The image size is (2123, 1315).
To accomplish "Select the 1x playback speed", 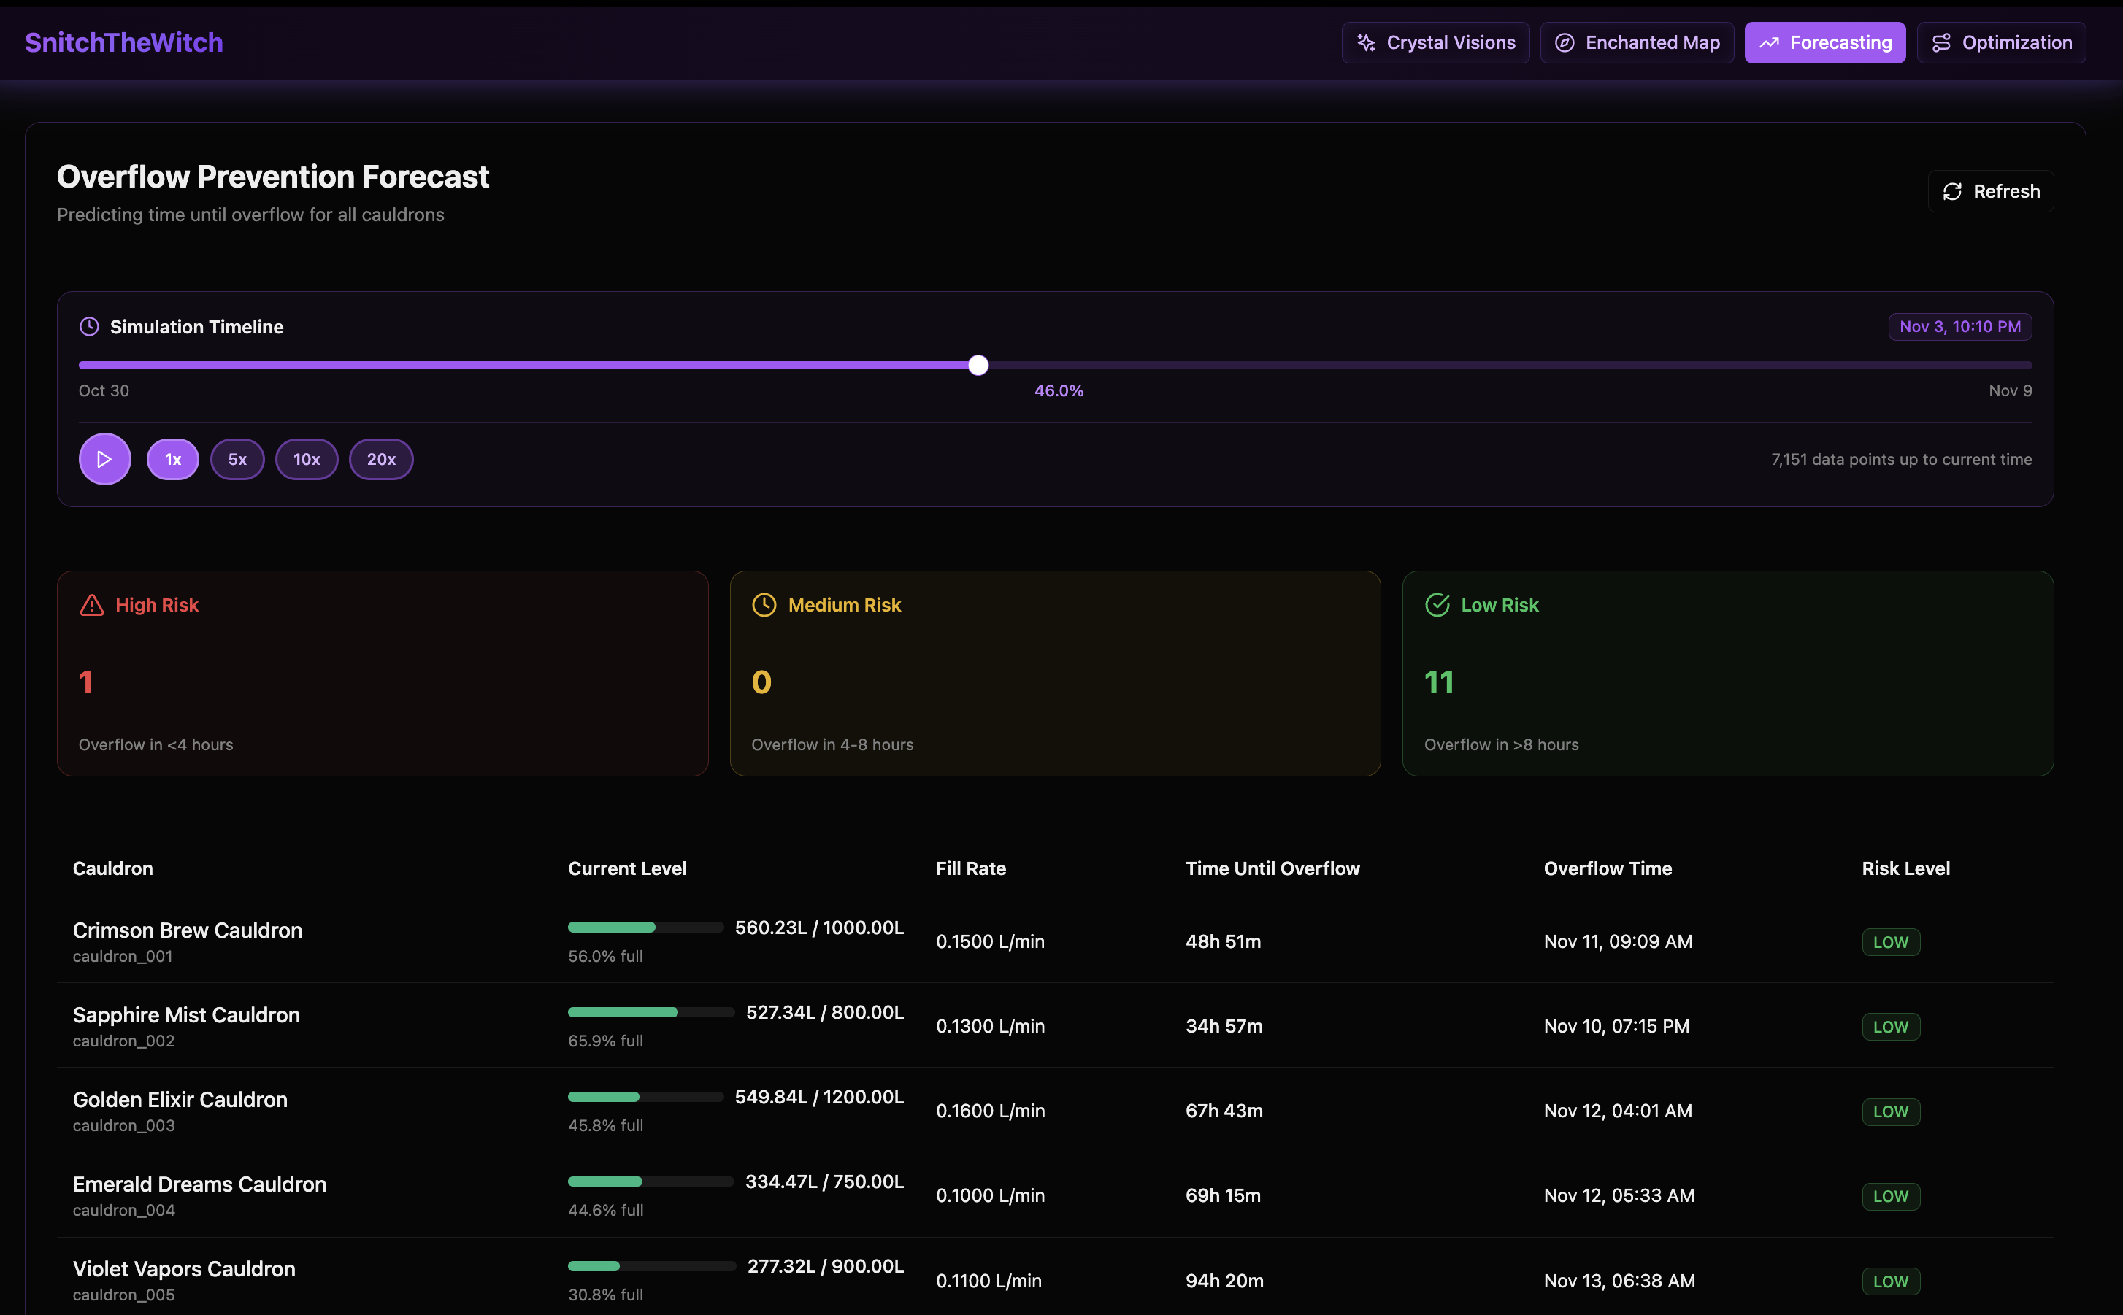I will 173,459.
